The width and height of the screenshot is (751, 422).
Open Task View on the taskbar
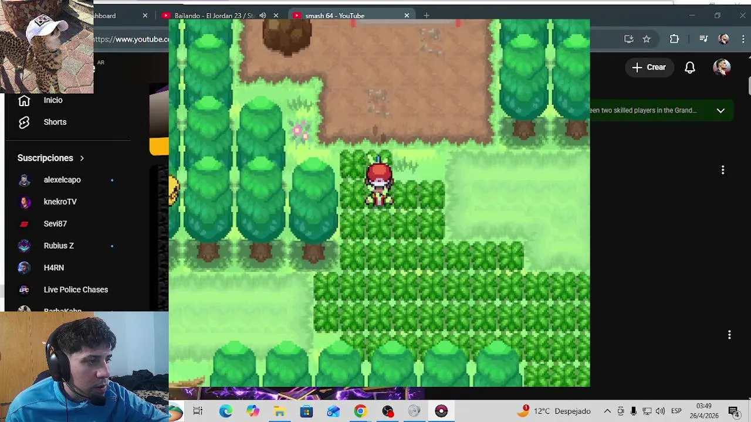(198, 411)
